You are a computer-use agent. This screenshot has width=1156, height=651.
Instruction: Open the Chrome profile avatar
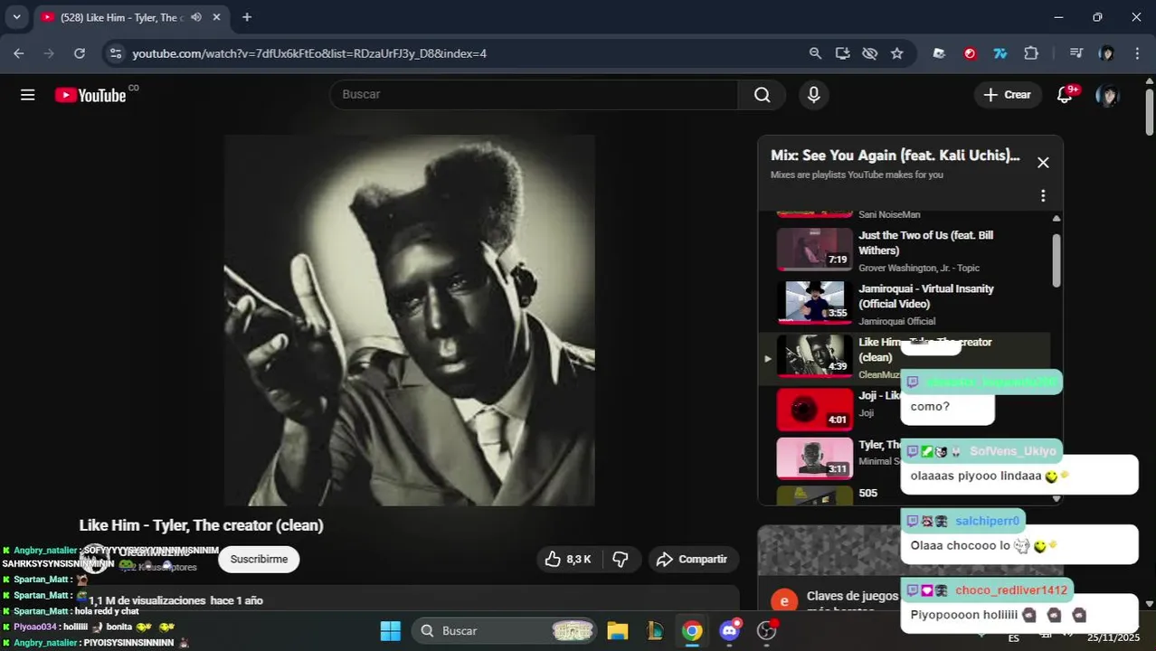coord(1106,53)
